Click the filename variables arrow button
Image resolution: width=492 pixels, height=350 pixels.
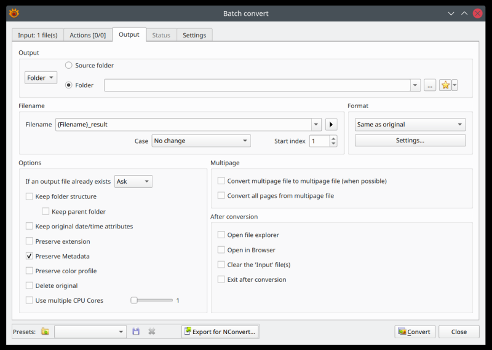click(x=331, y=125)
